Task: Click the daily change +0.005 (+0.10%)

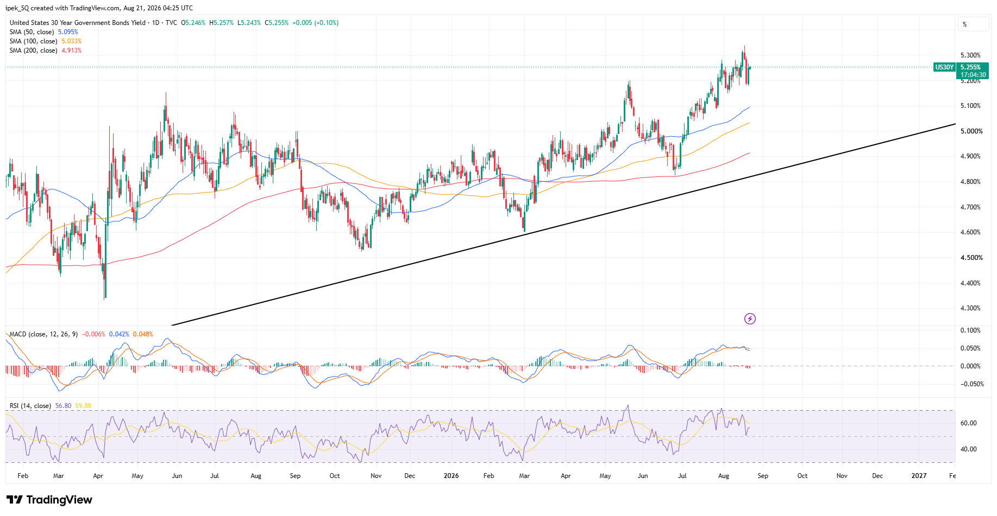Action: (316, 23)
